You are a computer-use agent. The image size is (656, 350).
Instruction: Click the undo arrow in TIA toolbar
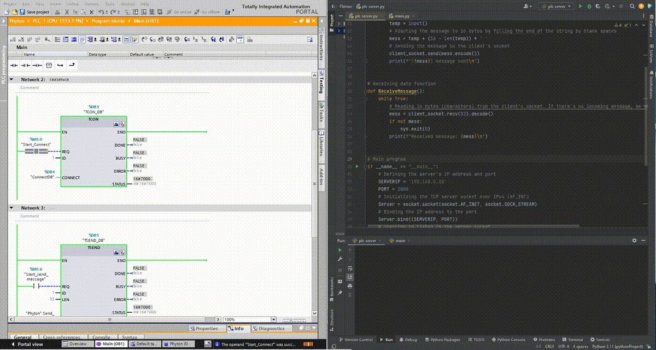[100, 11]
